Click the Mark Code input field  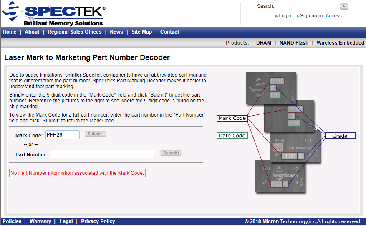point(63,135)
